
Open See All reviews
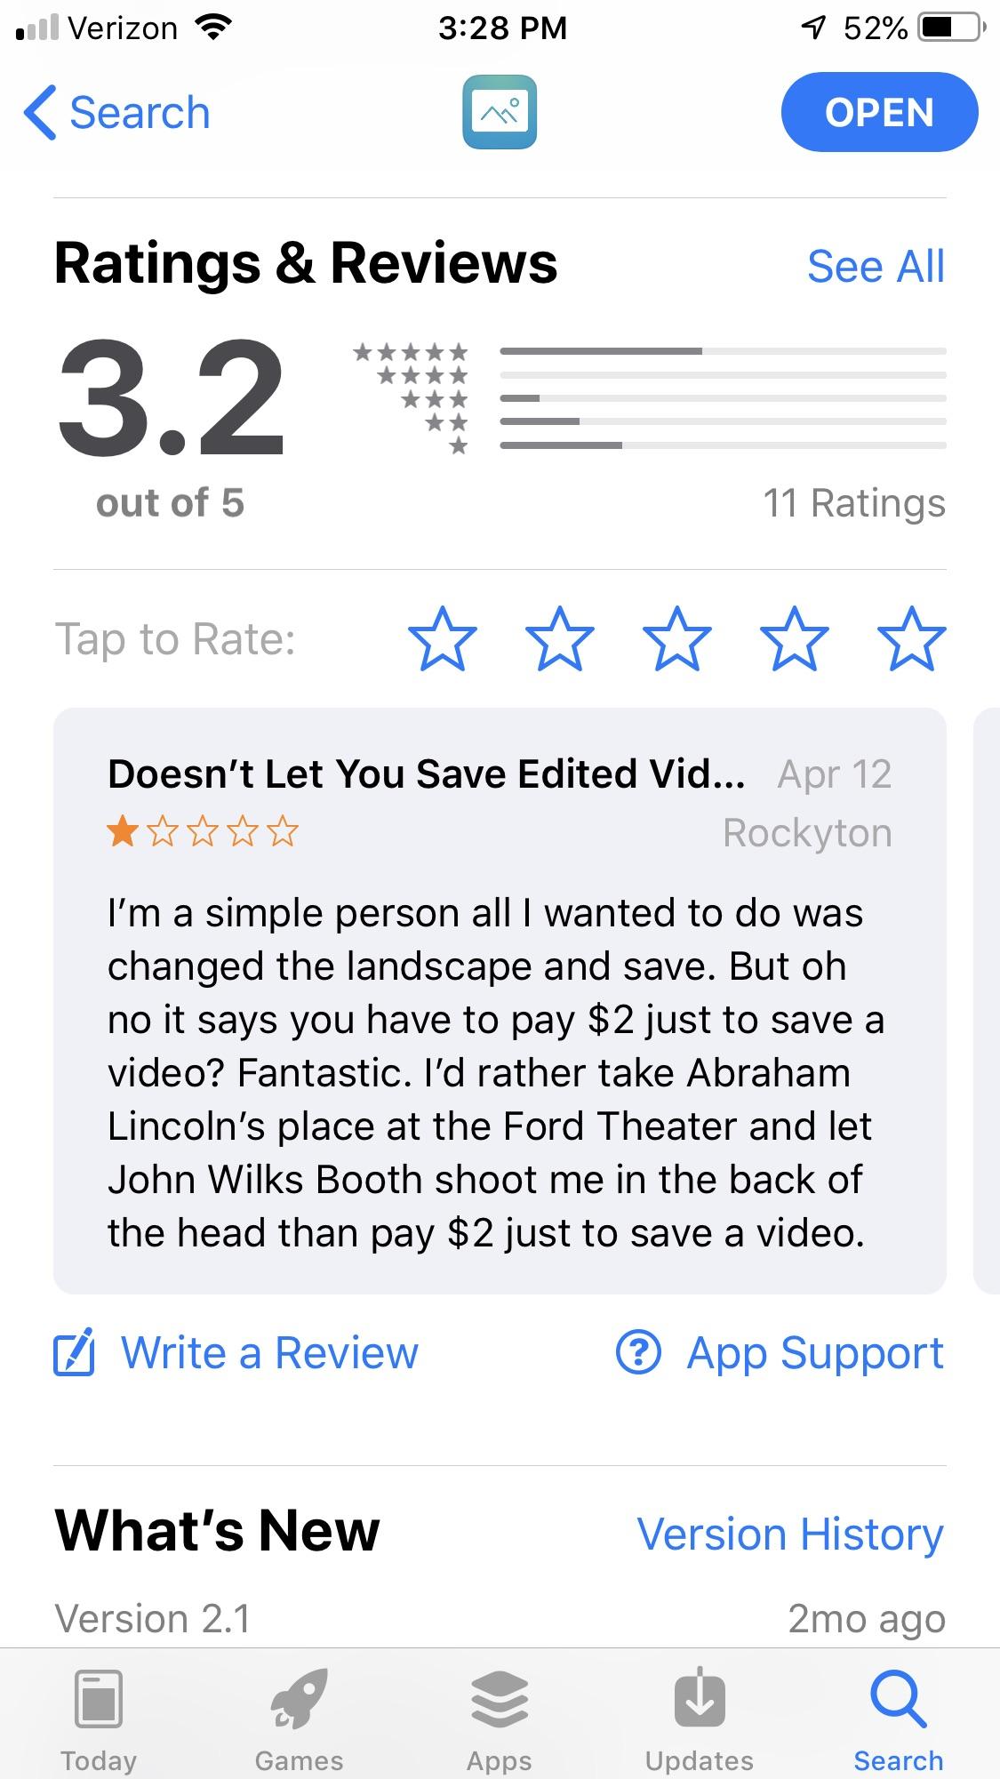tap(876, 267)
